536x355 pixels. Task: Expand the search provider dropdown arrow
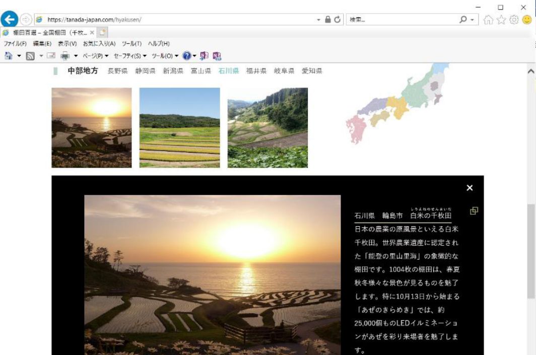[472, 20]
